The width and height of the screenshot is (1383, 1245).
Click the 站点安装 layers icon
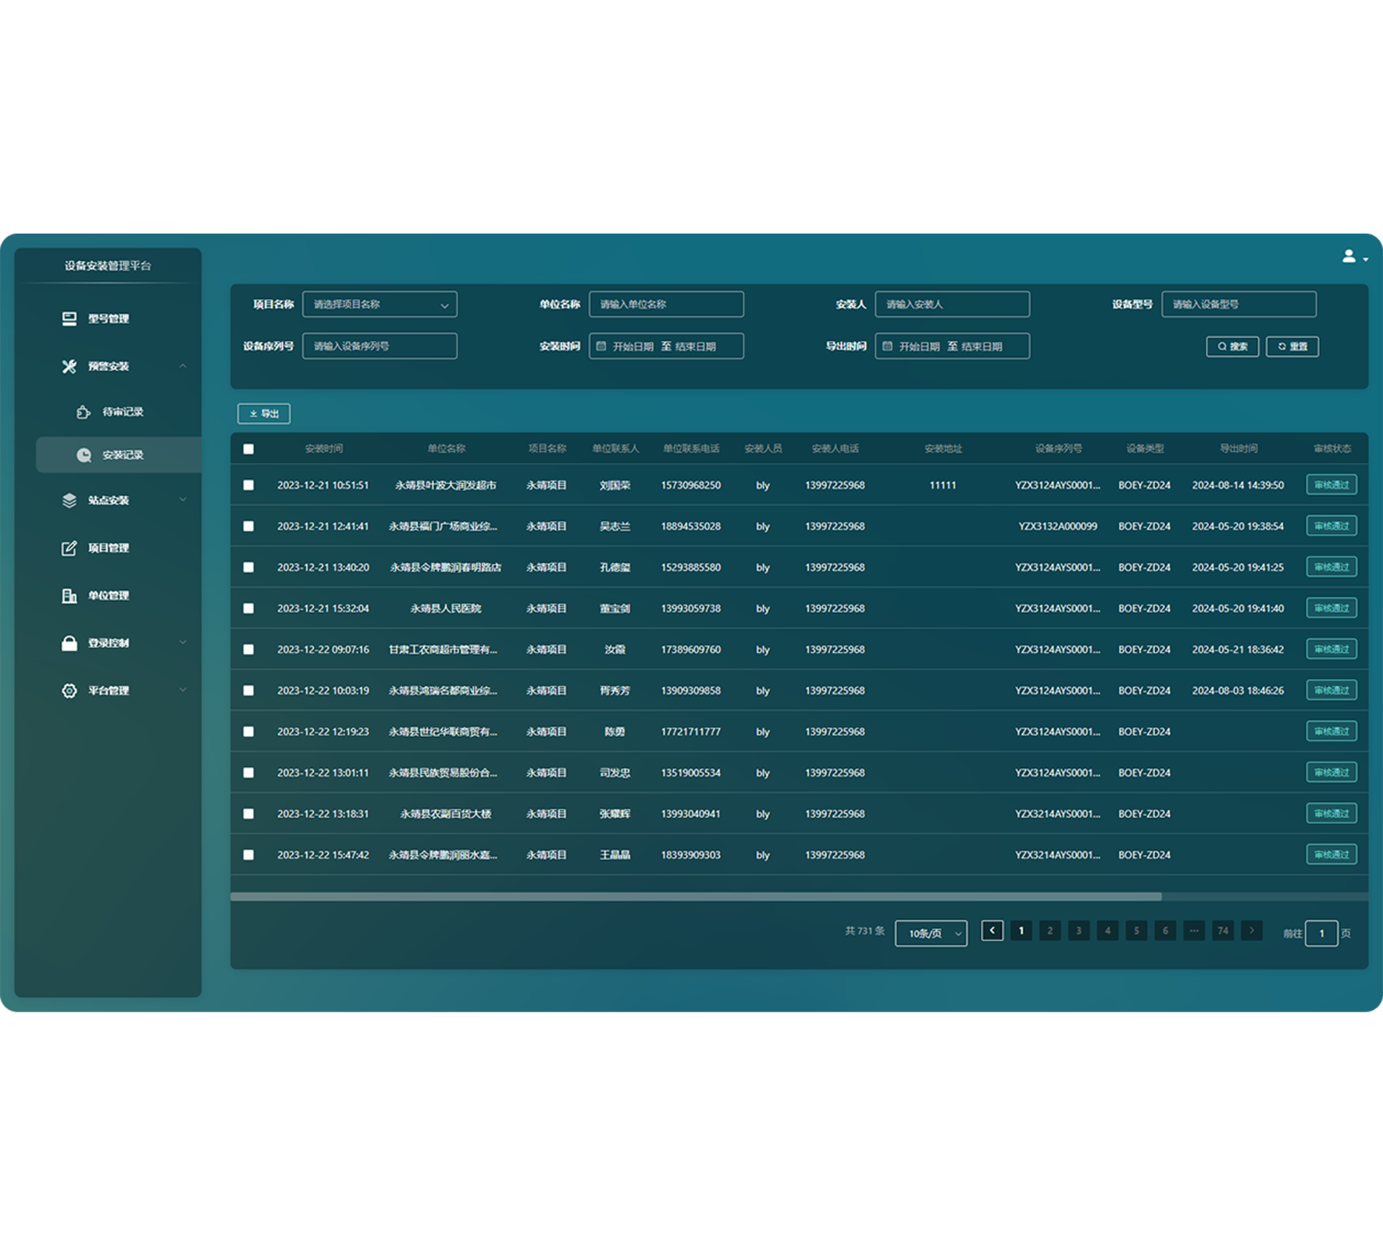coord(70,501)
